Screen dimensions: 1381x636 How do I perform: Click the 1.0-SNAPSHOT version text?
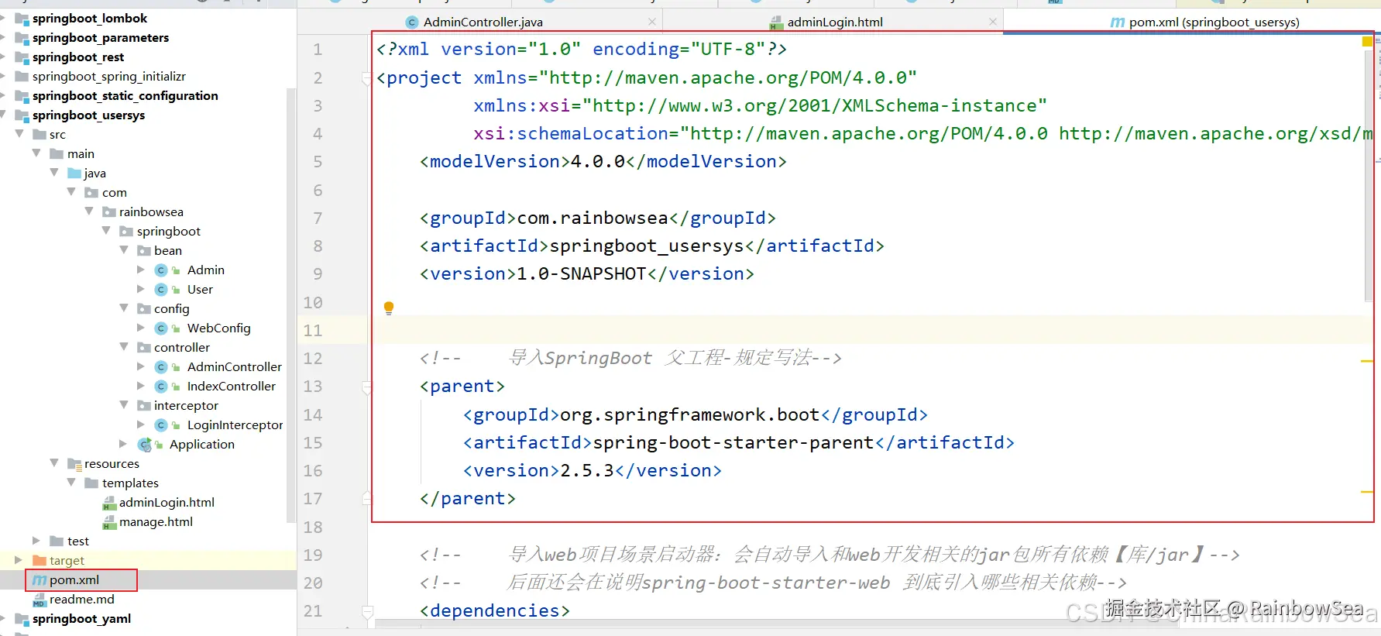pyautogui.click(x=582, y=273)
